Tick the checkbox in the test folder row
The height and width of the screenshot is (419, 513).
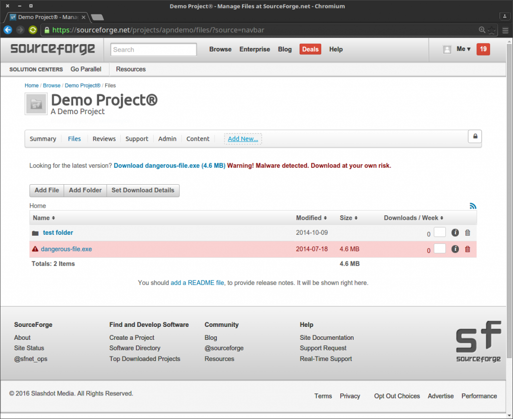[439, 232]
